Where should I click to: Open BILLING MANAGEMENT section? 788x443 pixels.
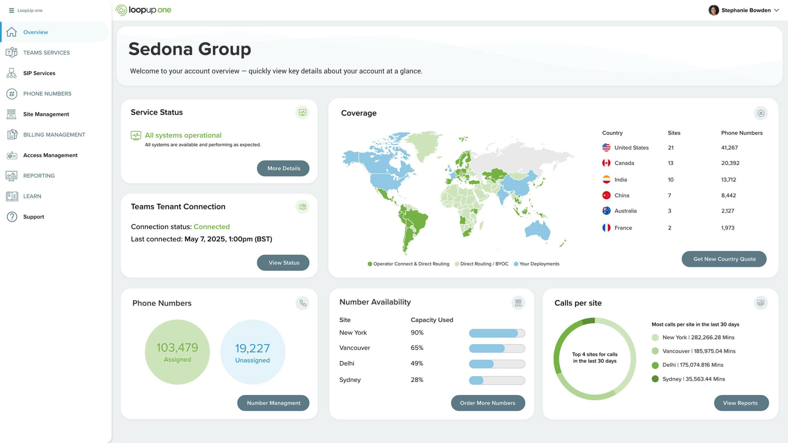54,135
